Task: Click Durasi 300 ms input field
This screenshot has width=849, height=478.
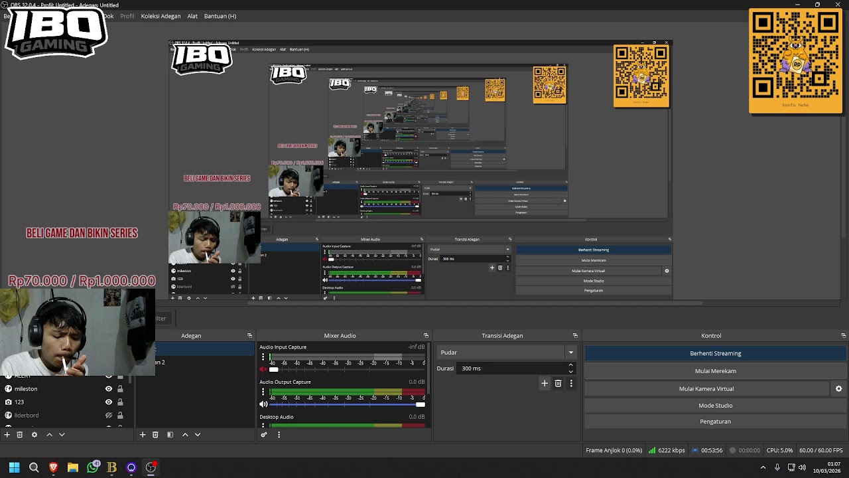Action: (x=511, y=368)
